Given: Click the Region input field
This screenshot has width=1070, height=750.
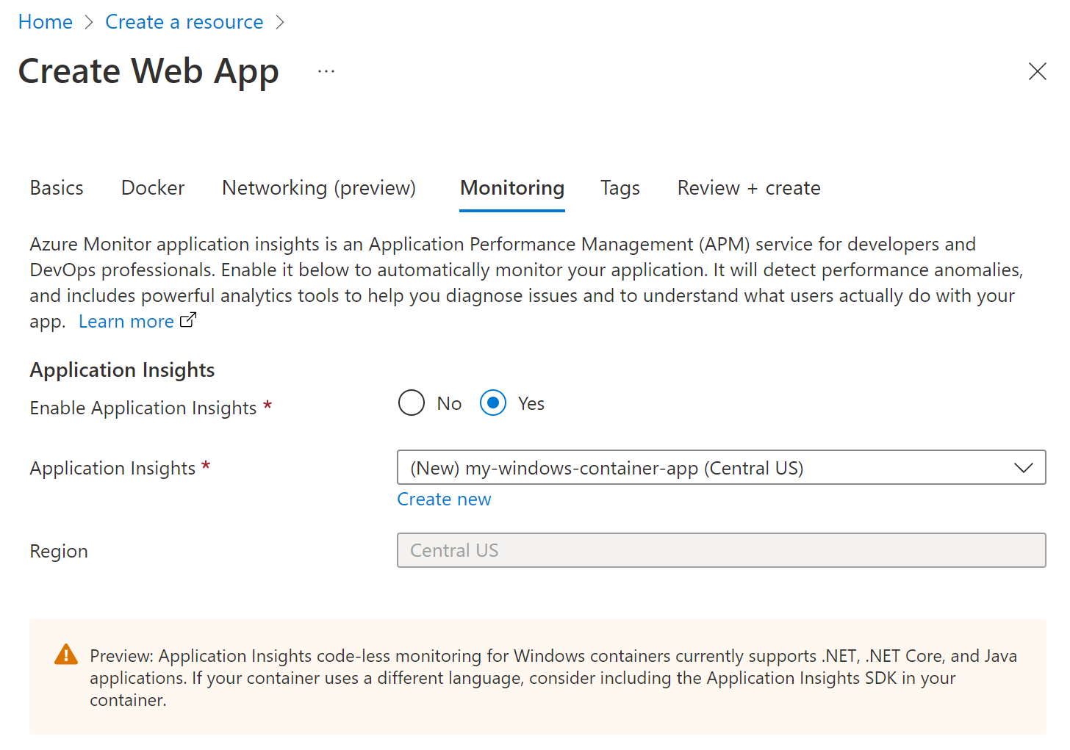Looking at the screenshot, I should pyautogui.click(x=721, y=550).
